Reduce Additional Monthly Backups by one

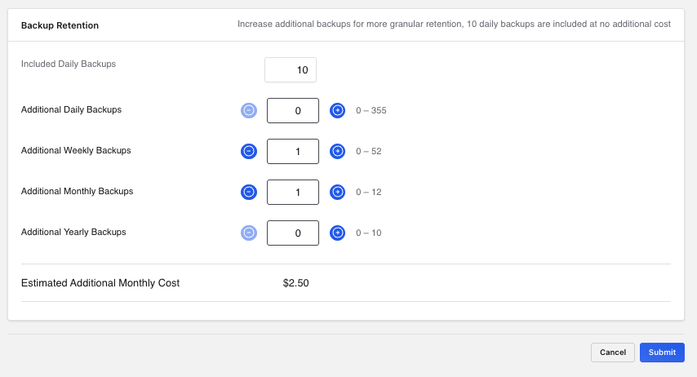249,192
